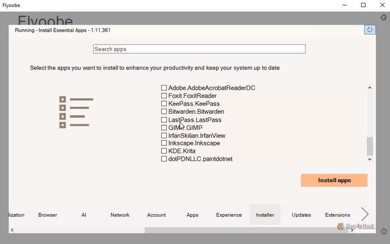
Task: Click the app list scroll up arrow
Action: click(370, 88)
